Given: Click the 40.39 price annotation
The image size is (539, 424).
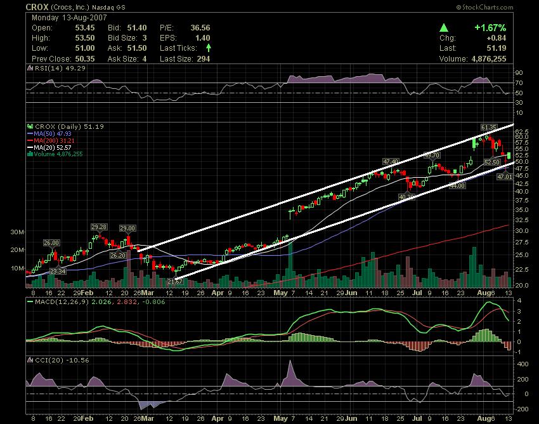Looking at the screenshot, I should click(x=406, y=197).
